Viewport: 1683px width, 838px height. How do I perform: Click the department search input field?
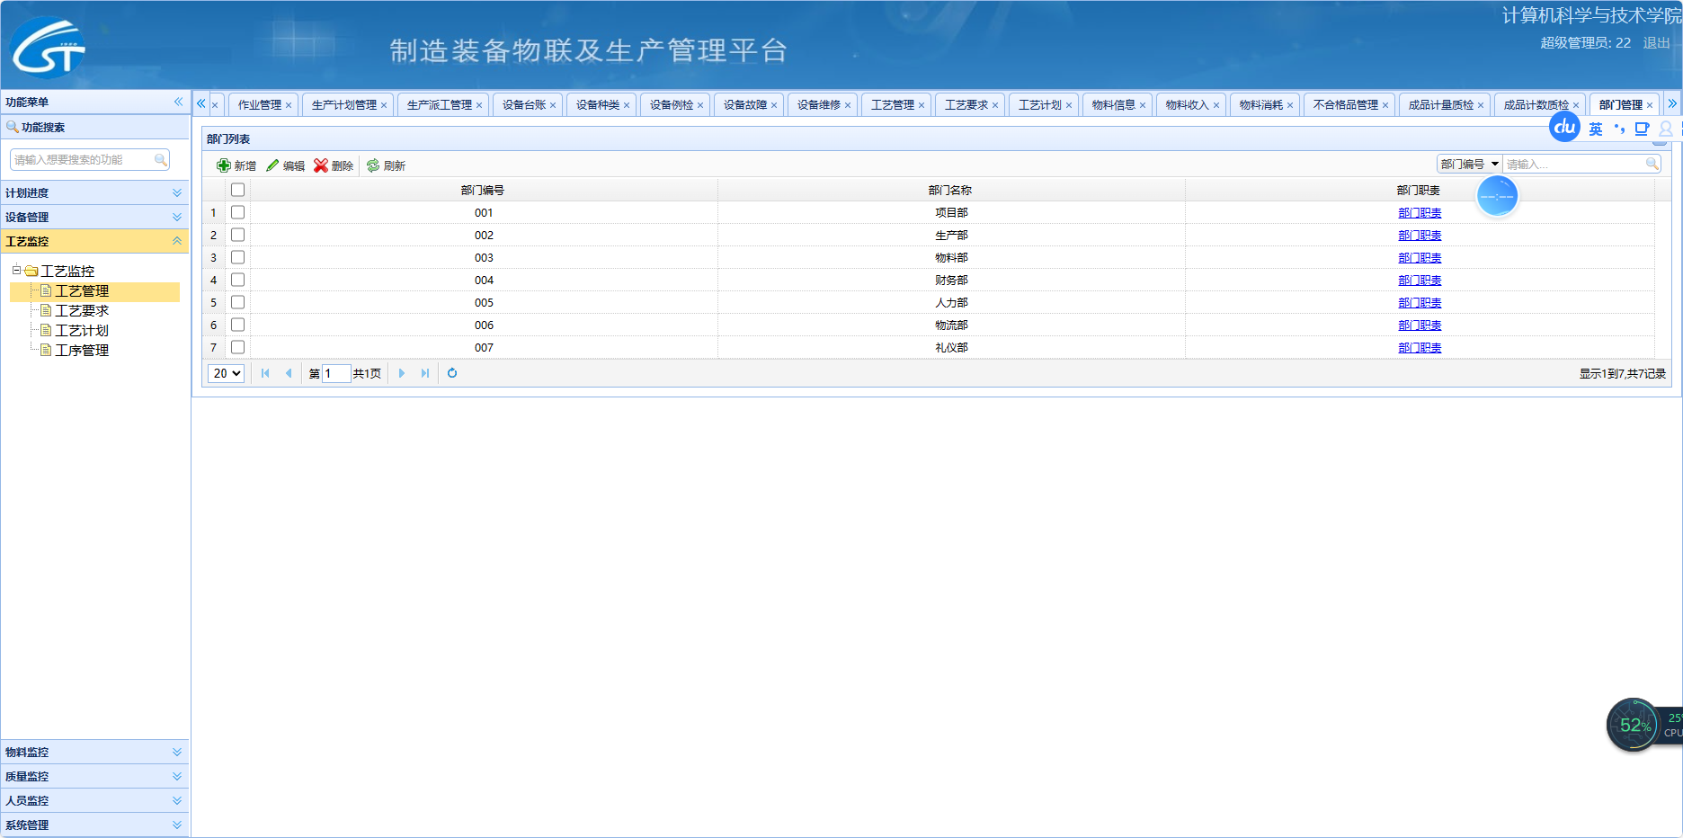point(1573,164)
